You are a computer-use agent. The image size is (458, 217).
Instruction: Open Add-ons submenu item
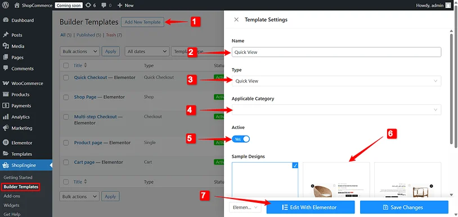click(12, 196)
